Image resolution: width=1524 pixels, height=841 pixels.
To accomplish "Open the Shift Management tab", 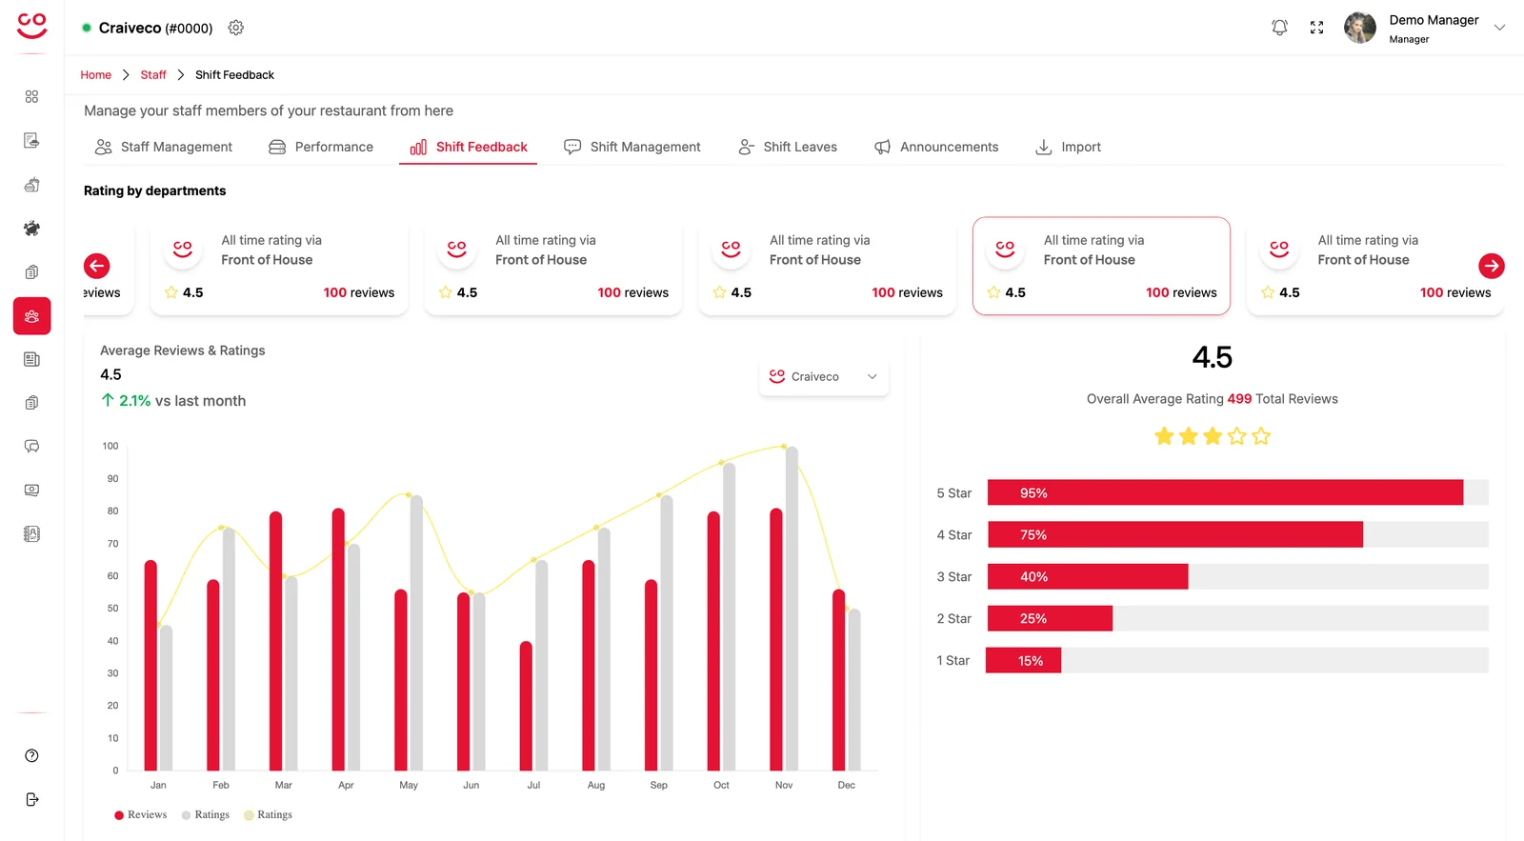I will 632,147.
